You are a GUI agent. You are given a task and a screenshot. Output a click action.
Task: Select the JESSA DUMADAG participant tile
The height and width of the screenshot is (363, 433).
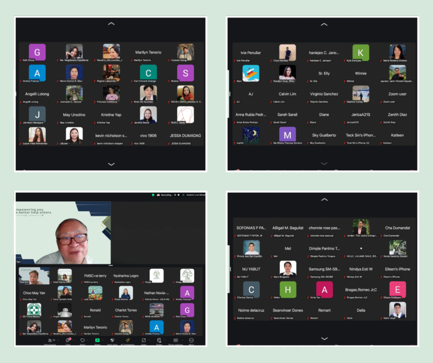(x=185, y=136)
